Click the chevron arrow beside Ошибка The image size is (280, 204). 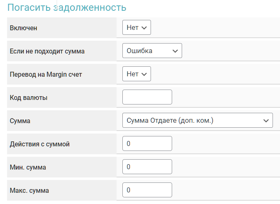click(x=175, y=51)
